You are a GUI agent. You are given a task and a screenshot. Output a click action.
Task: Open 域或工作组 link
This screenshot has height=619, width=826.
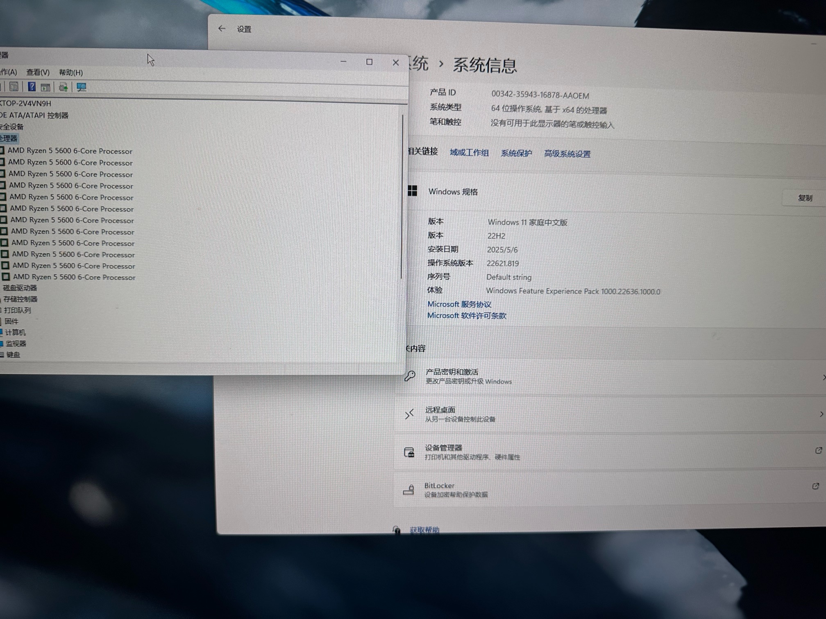click(469, 153)
